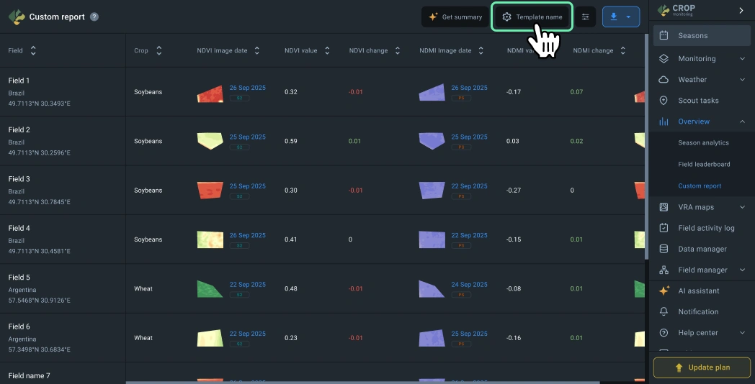The image size is (755, 384).
Task: Select Field leaderboard in sidebar
Action: point(704,164)
